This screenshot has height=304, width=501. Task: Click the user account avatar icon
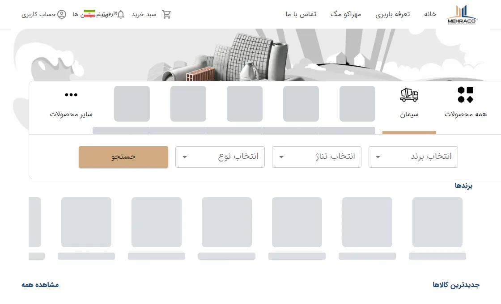[x=62, y=14]
